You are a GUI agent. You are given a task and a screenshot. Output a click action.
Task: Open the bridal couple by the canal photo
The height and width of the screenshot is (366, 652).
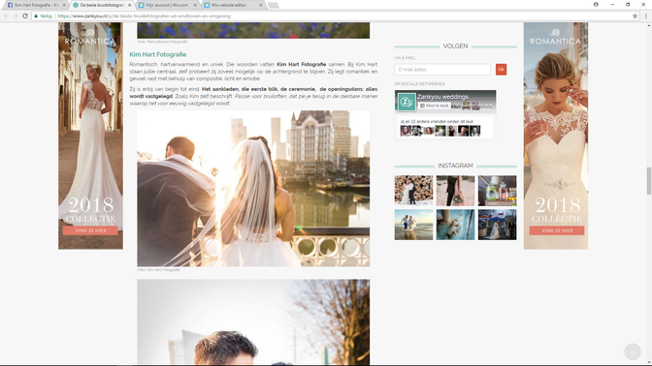coord(253,189)
